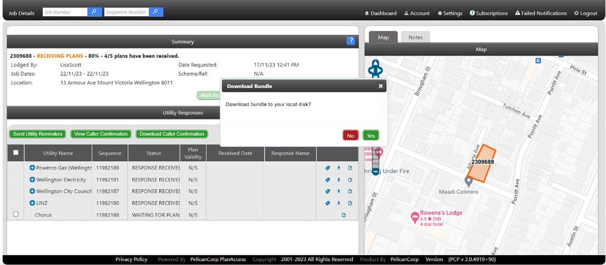The height and width of the screenshot is (265, 606).
Task: Close the Download Bundle dialog with X
Action: [381, 86]
